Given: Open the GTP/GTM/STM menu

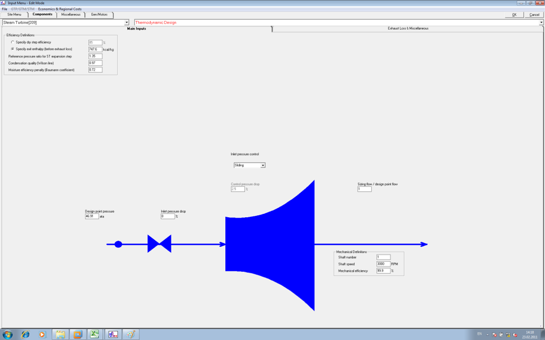Looking at the screenshot, I should click(23, 9).
